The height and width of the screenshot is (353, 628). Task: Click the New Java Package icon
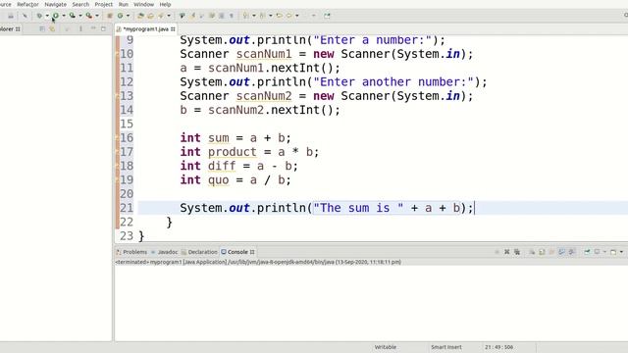pos(109,16)
